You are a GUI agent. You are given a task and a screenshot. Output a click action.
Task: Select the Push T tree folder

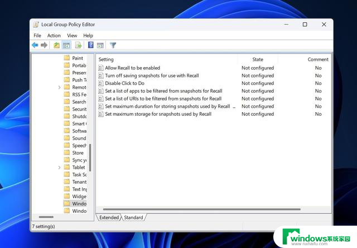point(79,80)
